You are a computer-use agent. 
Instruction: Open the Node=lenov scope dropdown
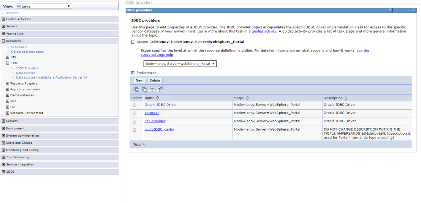click(x=180, y=64)
